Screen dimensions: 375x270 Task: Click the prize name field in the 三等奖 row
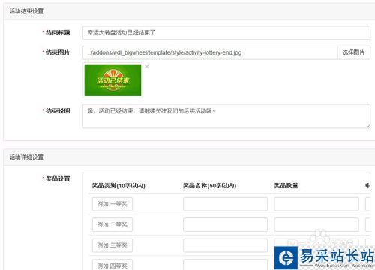pyautogui.click(x=225, y=245)
